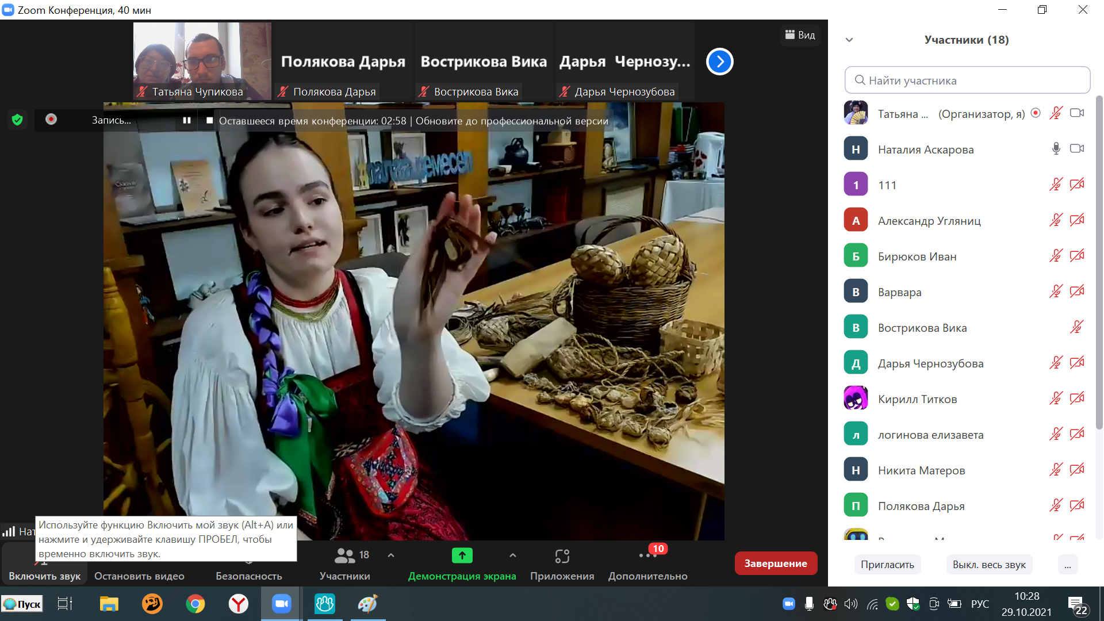Click the Пригласить invite button
Viewport: 1104px width, 621px height.
click(x=887, y=565)
